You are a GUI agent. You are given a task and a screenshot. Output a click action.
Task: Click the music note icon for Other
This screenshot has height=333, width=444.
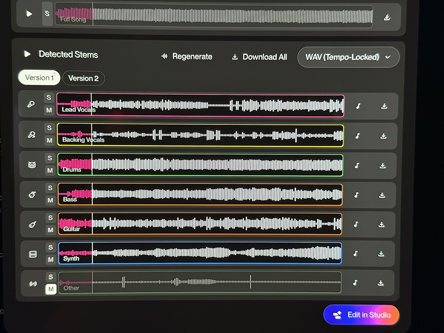tap(355, 283)
